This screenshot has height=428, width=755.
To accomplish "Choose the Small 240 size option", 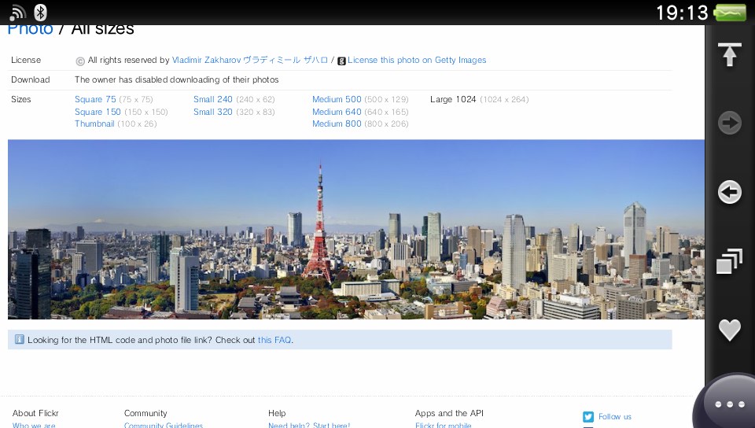I will point(213,100).
